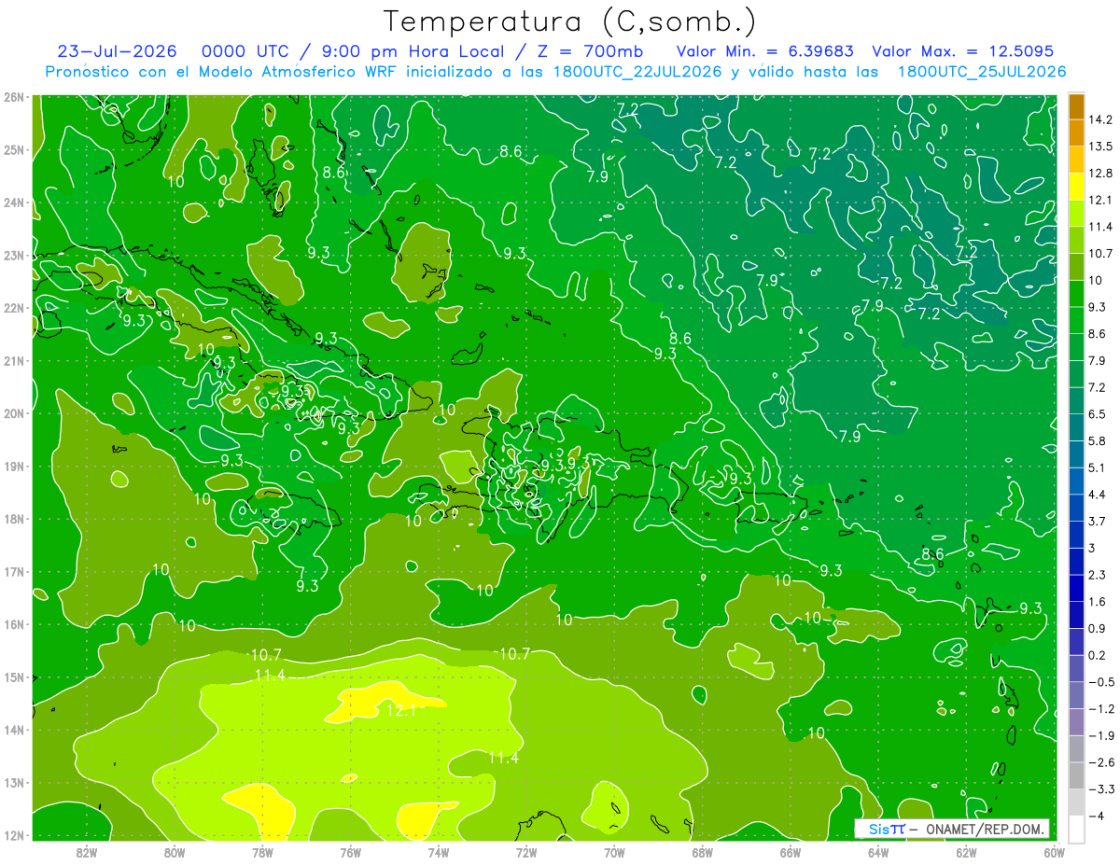
Task: Click the top orange-brown swatch above 14.2
Action: coord(1076,106)
